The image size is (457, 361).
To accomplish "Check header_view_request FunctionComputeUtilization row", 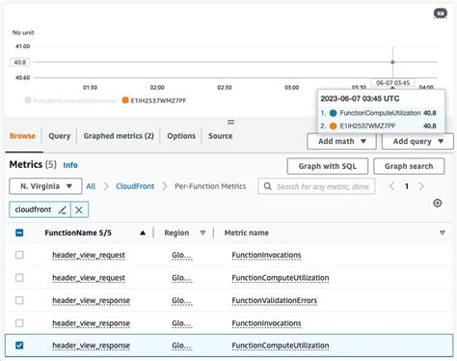I will (19, 277).
